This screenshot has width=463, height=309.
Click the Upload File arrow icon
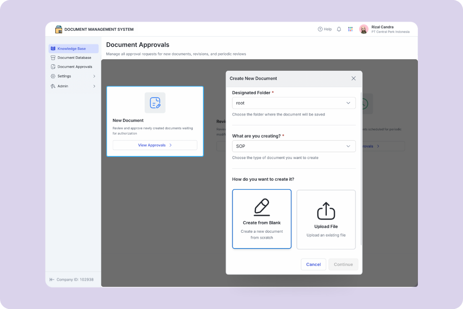coord(326,211)
